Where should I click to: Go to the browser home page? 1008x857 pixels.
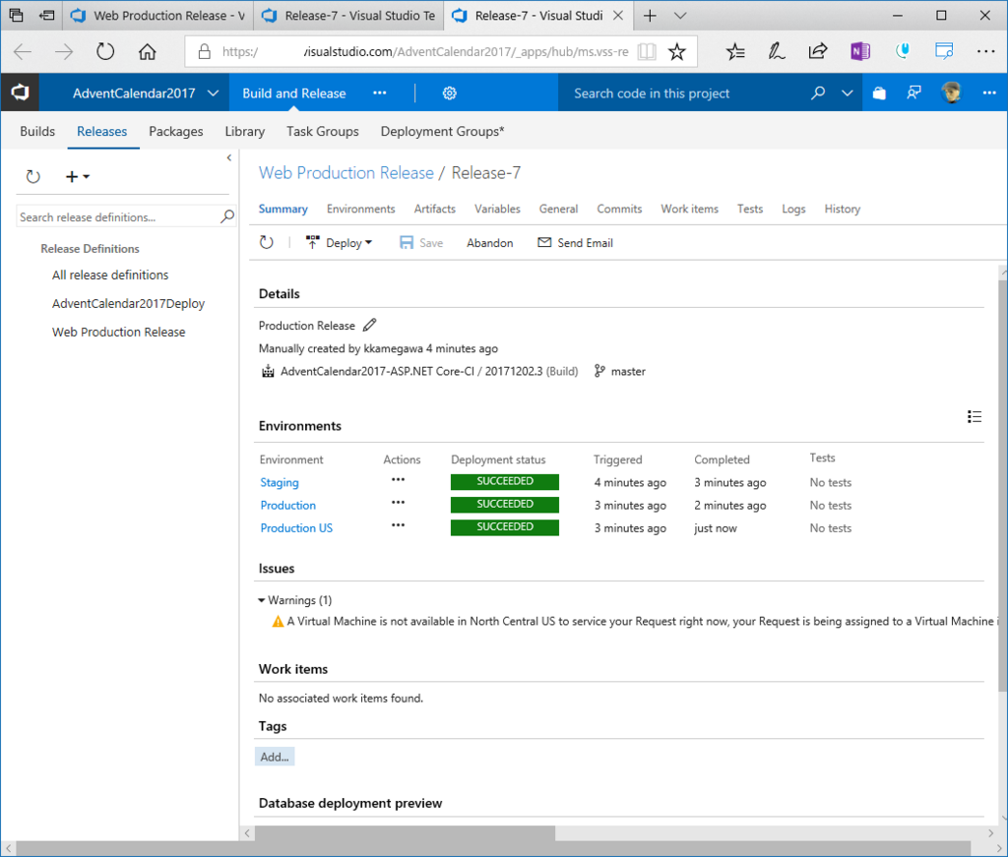[x=148, y=51]
